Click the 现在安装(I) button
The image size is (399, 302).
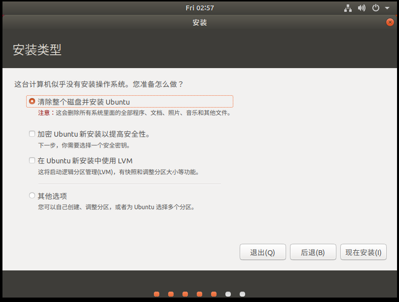363,252
